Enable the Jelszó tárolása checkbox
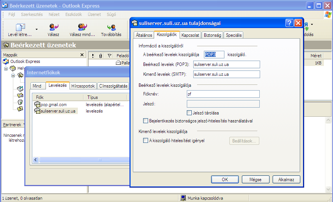This screenshot has height=202, width=333. coord(189,113)
